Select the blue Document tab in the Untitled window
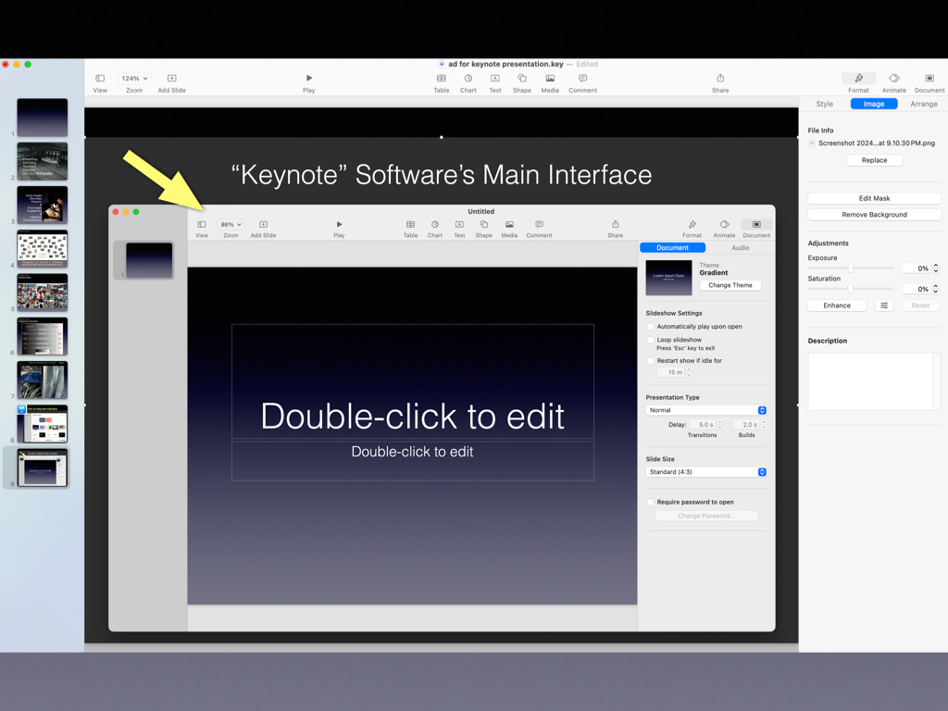948x711 pixels. [x=672, y=248]
